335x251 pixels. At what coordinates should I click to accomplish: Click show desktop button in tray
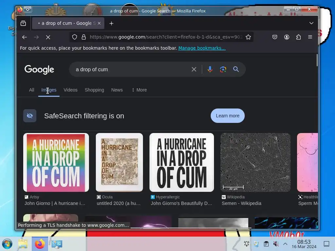point(326,243)
